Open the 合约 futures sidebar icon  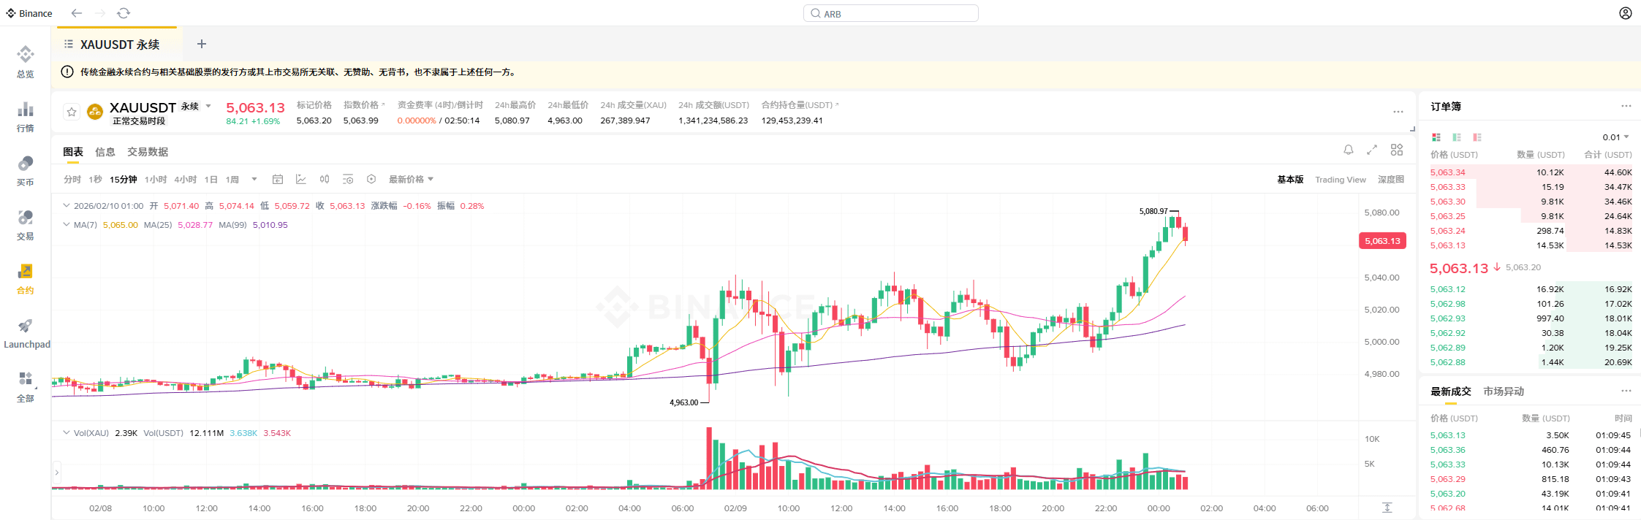pos(26,279)
